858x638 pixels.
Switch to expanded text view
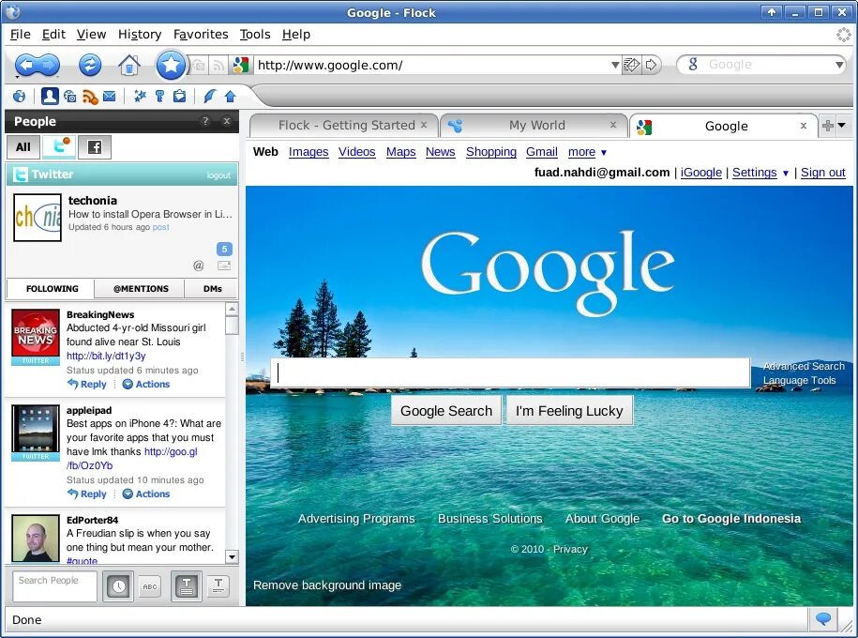[186, 586]
